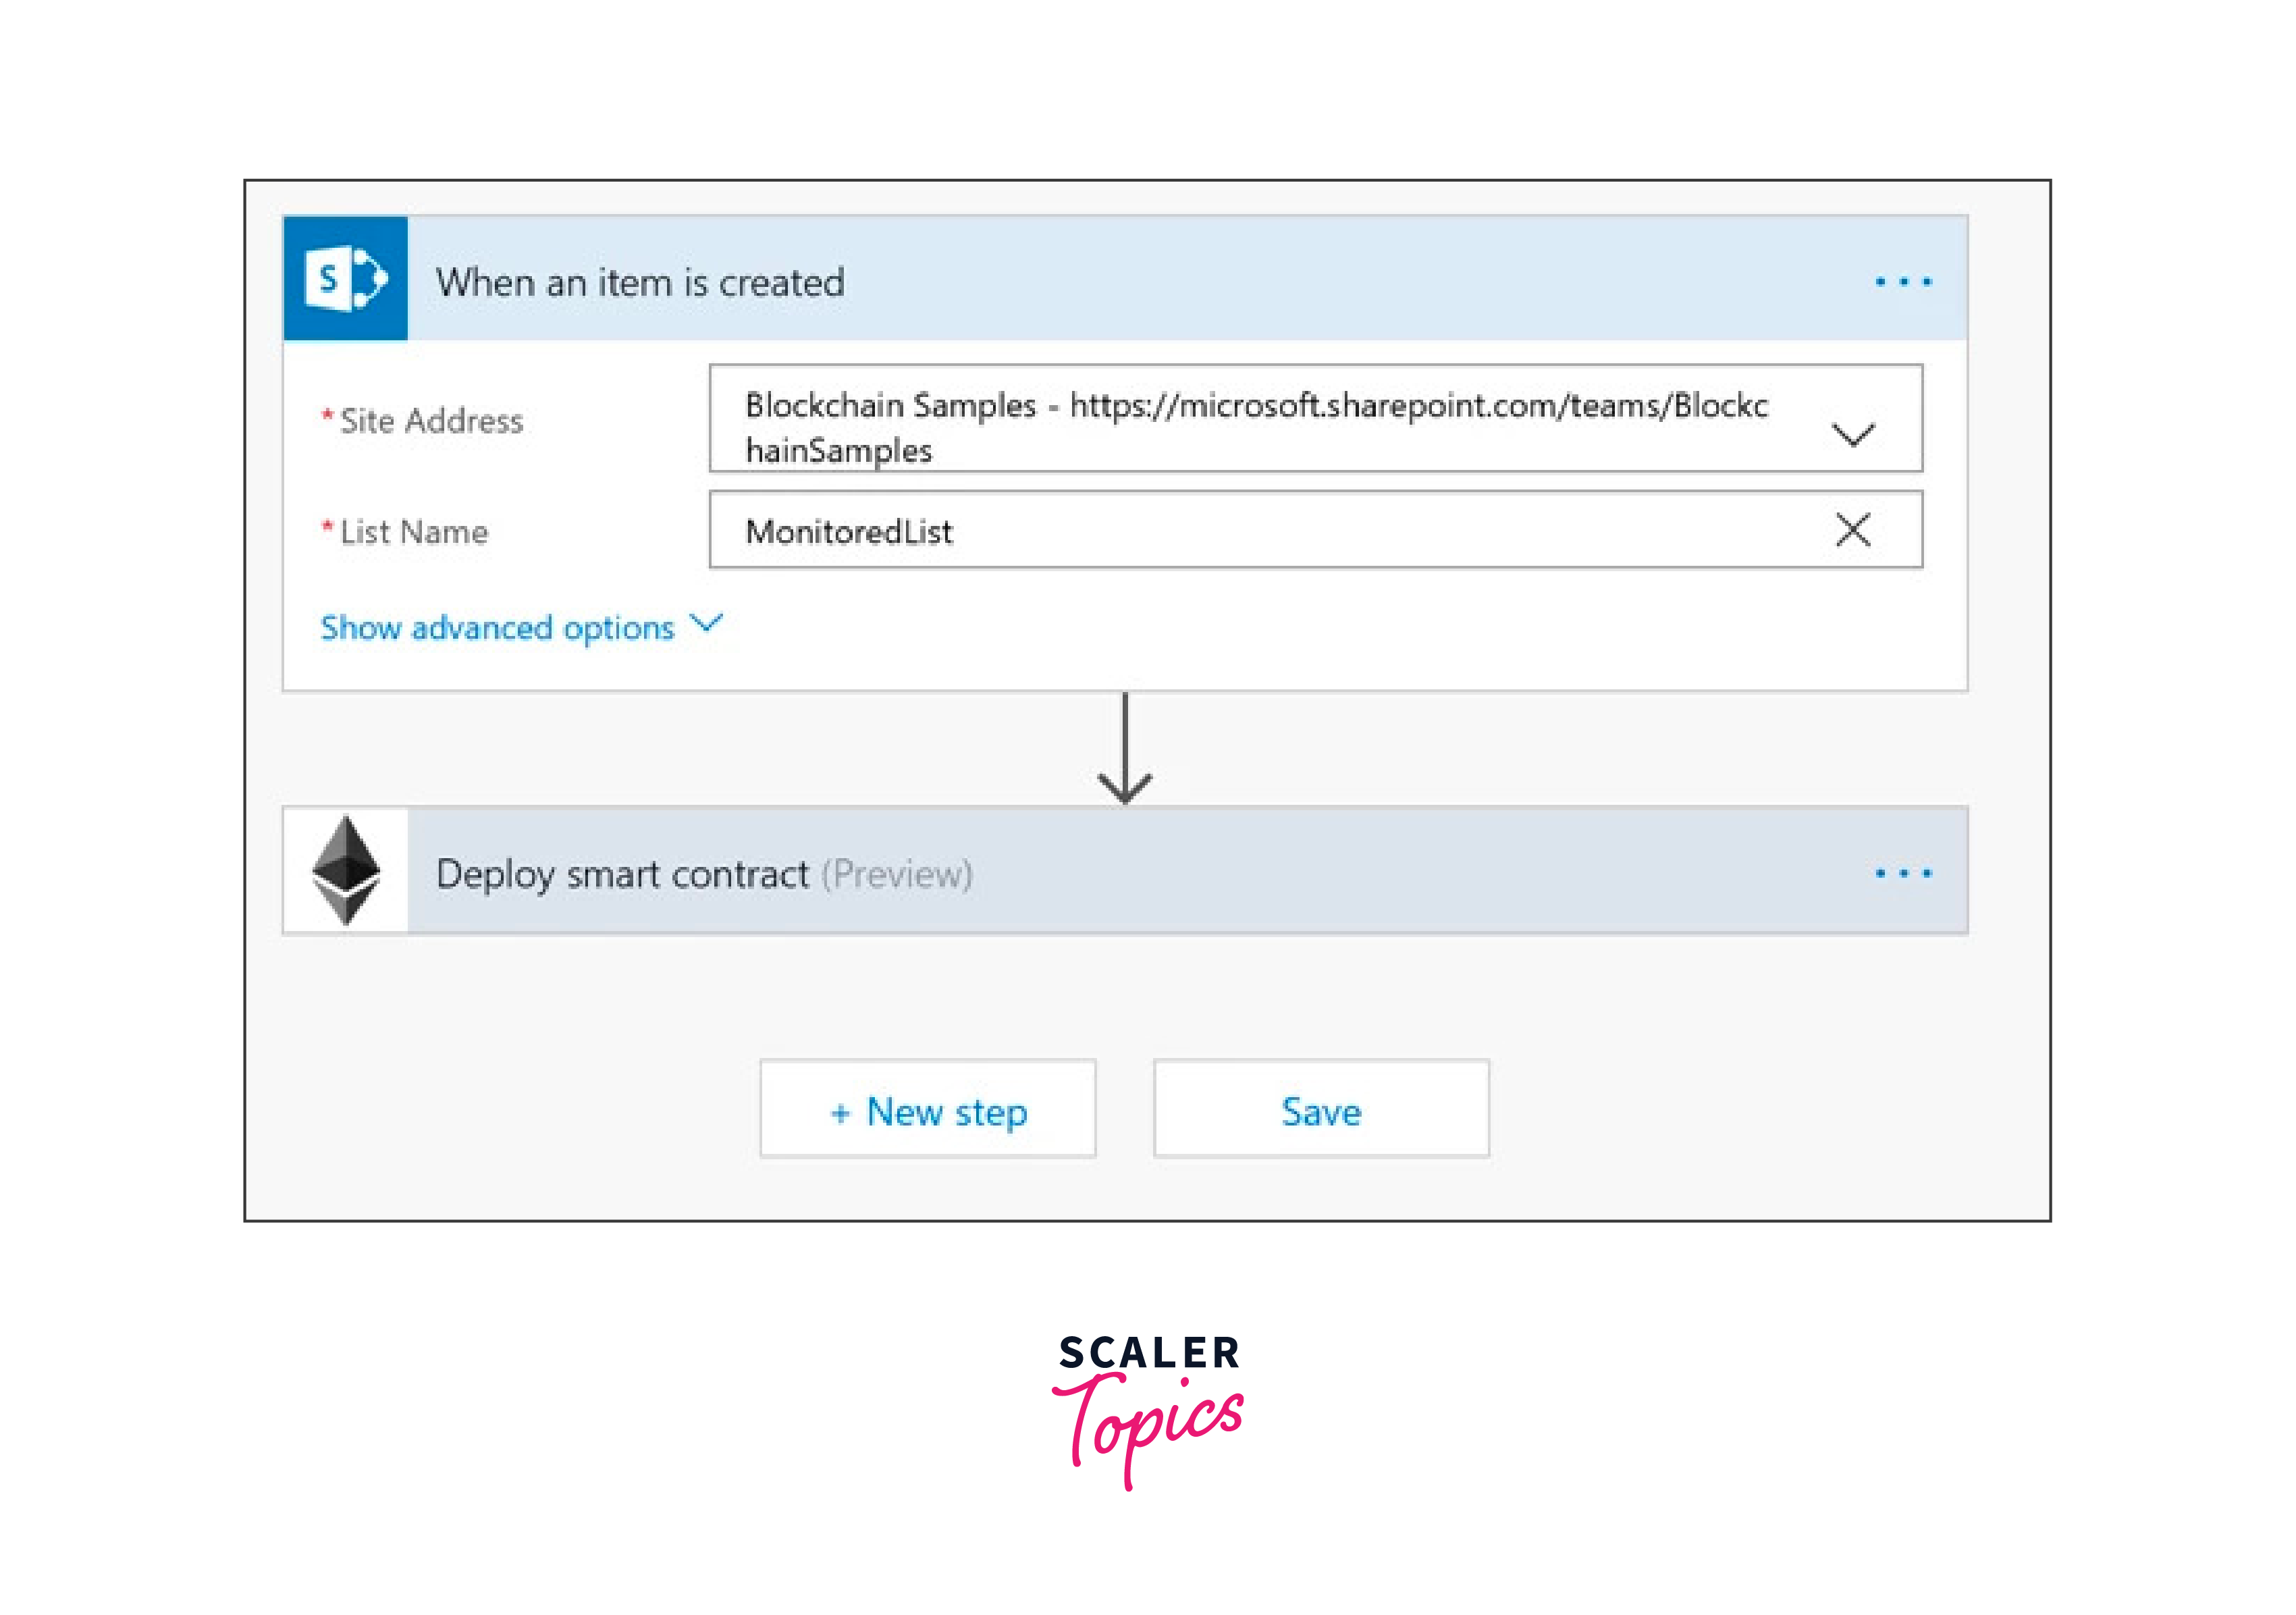This screenshot has width=2296, height=1615.
Task: Clear the List Name field with X
Action: [x=1852, y=530]
